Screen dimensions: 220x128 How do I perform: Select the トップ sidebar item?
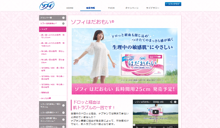[53, 29]
